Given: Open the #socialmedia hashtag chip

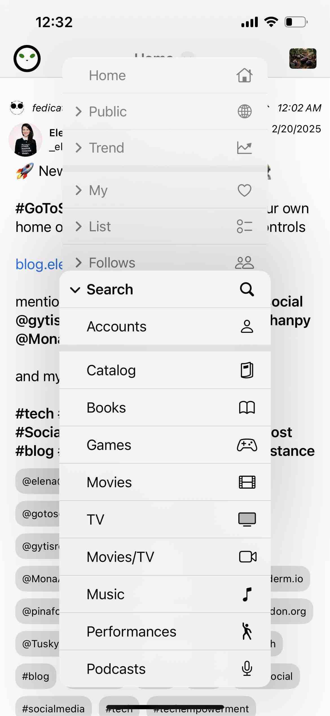Looking at the screenshot, I should point(53,708).
